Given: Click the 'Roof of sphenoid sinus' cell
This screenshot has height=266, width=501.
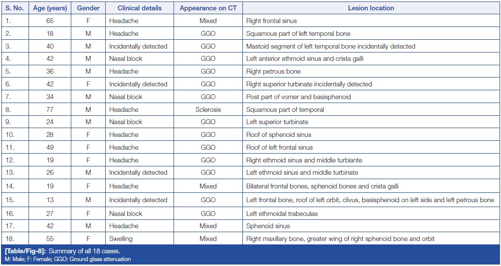Looking at the screenshot, I should tap(279, 134).
